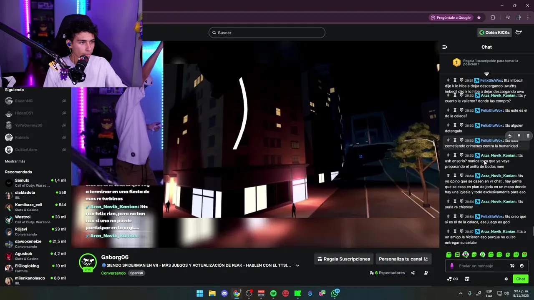Open recommended channel Agusbob
This screenshot has height=300, width=534.
[35, 256]
